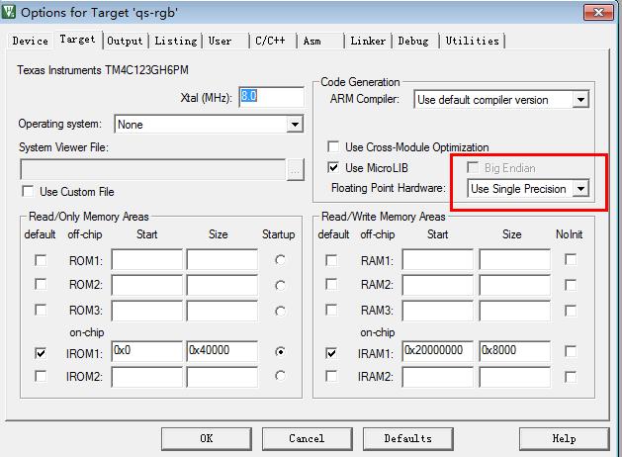The image size is (622, 457).
Task: Edit the IROM1 Size value 0x40000
Action: click(222, 351)
